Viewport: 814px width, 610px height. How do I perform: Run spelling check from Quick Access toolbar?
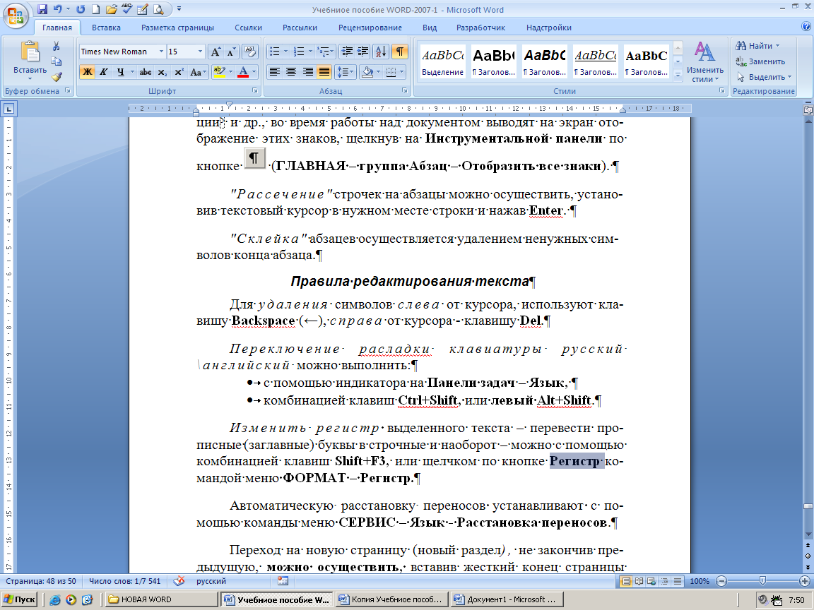pos(126,9)
